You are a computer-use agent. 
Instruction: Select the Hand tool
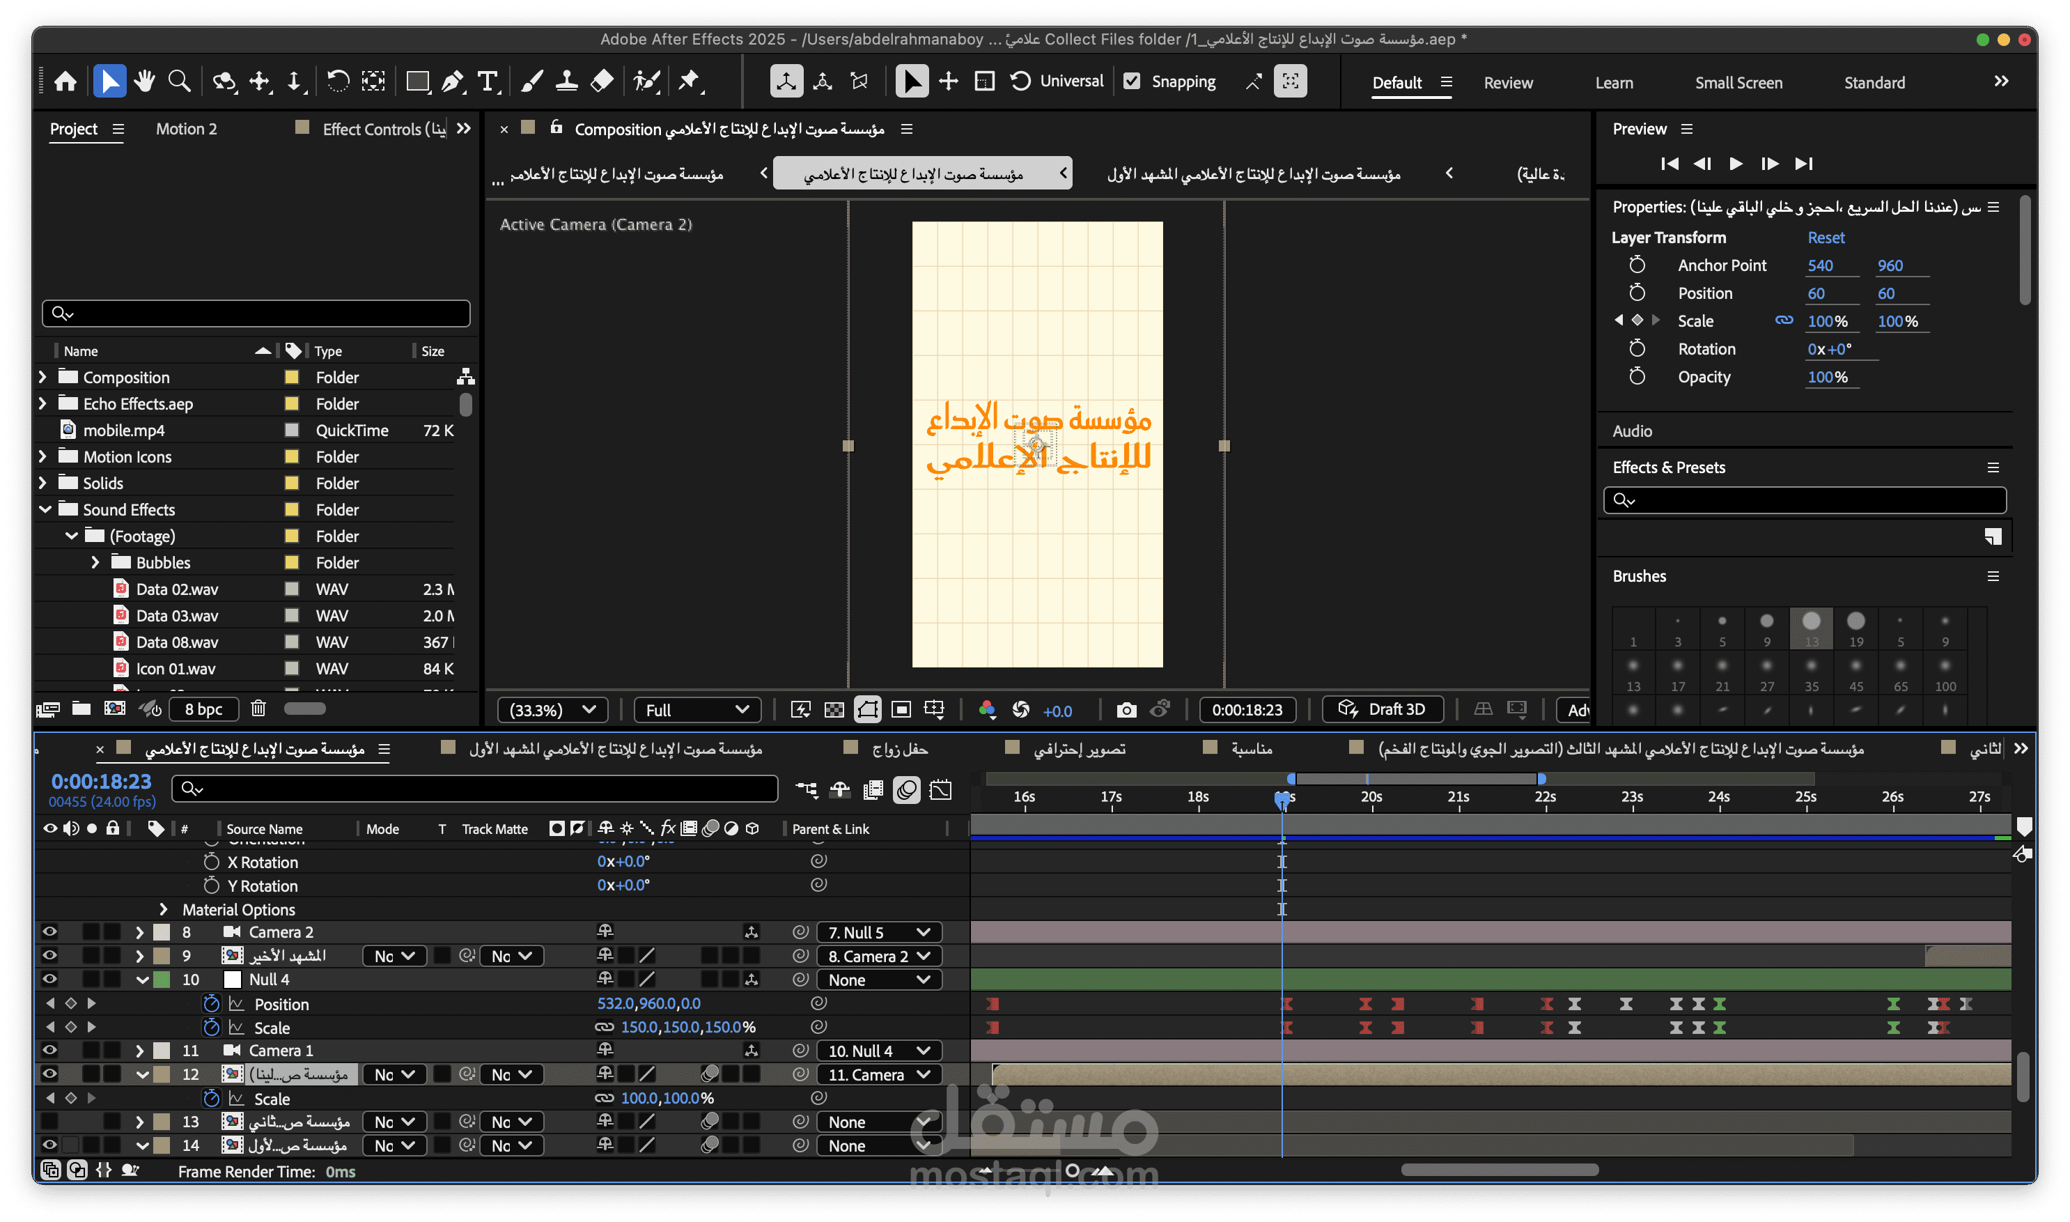pos(145,82)
